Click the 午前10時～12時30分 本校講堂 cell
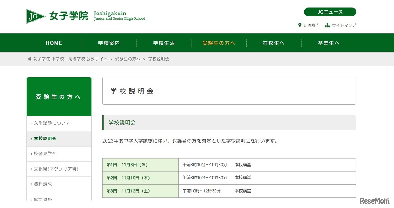The width and height of the screenshot is (394, 208). click(267, 191)
